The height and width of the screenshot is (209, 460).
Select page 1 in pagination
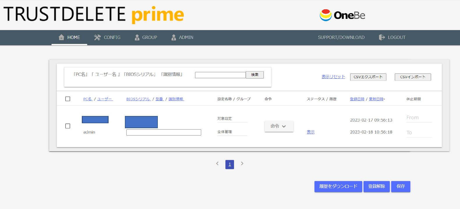coord(230,165)
